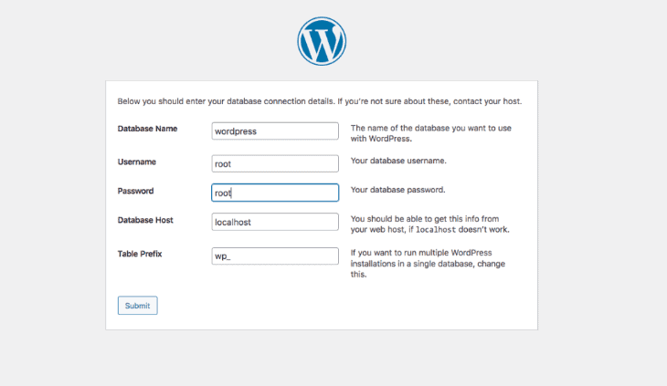Focus the Username text box
This screenshot has width=667, height=386.
[275, 163]
